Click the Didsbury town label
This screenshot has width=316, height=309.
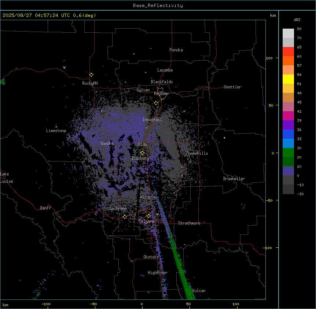[140, 158]
